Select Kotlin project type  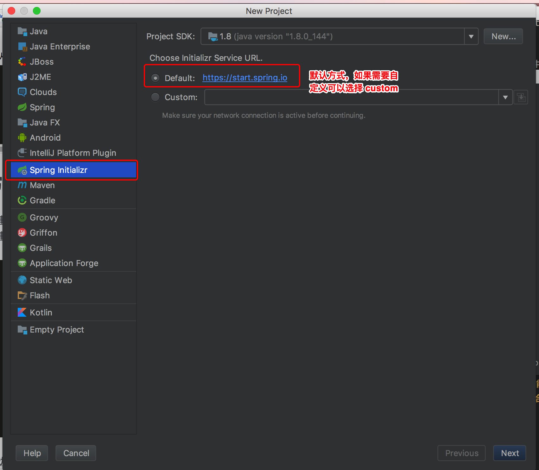(x=73, y=313)
